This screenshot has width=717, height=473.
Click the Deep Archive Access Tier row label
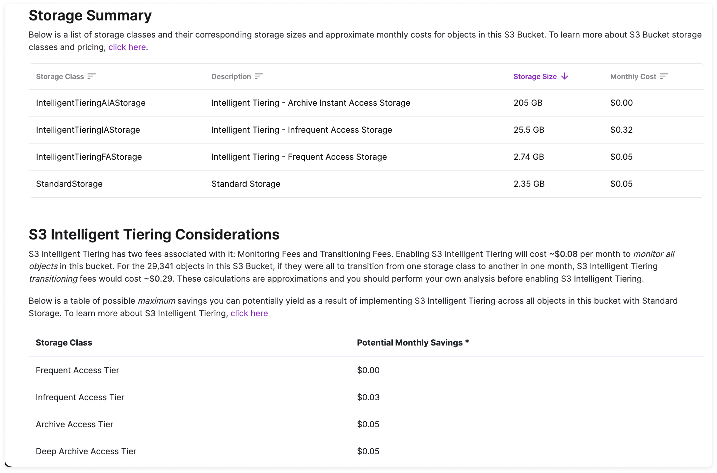coord(86,451)
